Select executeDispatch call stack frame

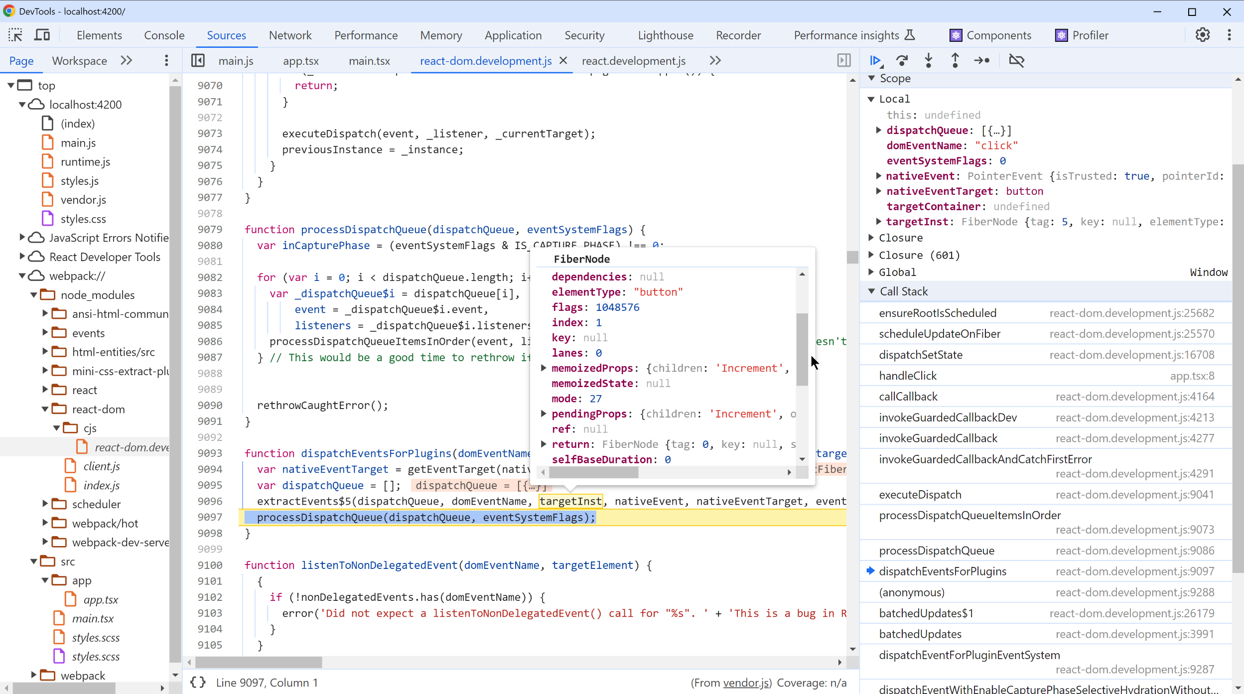coord(1046,495)
